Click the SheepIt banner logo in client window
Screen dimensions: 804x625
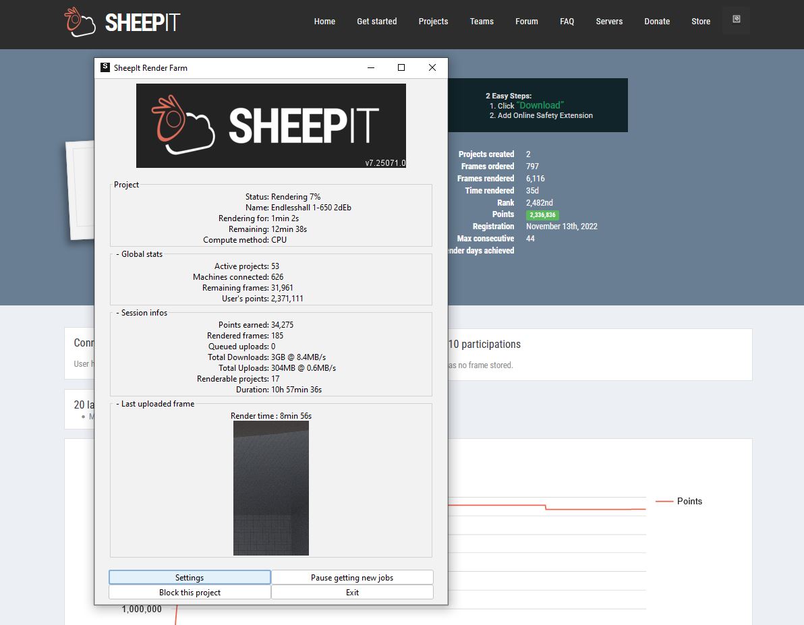click(x=271, y=125)
